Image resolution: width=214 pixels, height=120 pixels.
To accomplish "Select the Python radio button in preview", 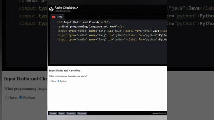I will (59, 81).
